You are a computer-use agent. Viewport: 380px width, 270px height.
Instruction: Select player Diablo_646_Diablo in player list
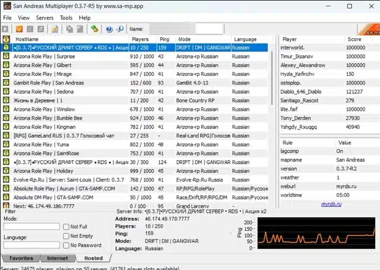tap(330, 92)
